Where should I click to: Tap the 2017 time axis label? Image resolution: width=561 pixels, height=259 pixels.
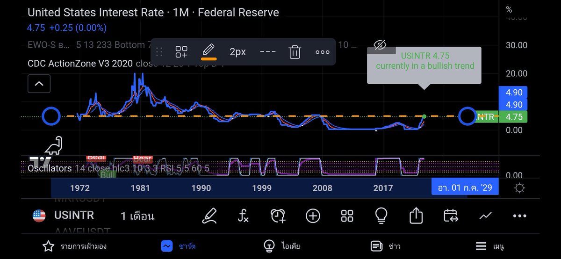[x=383, y=188]
